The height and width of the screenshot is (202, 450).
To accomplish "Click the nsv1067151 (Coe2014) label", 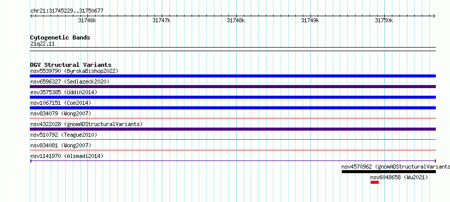I will (x=60, y=103).
